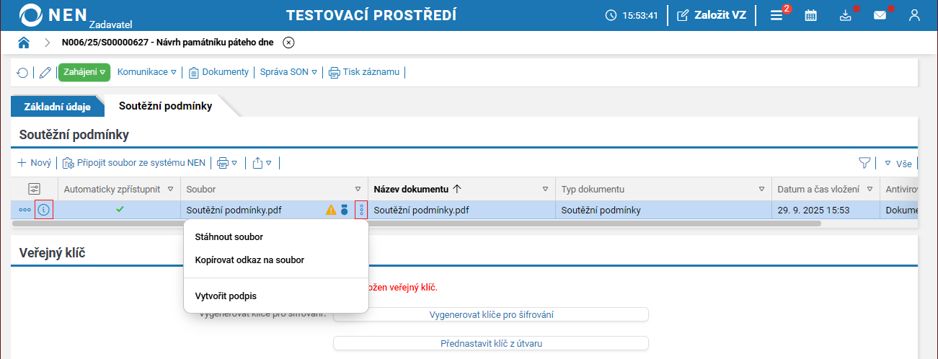Open the Komunikace menu
The height and width of the screenshot is (359, 938).
(147, 72)
